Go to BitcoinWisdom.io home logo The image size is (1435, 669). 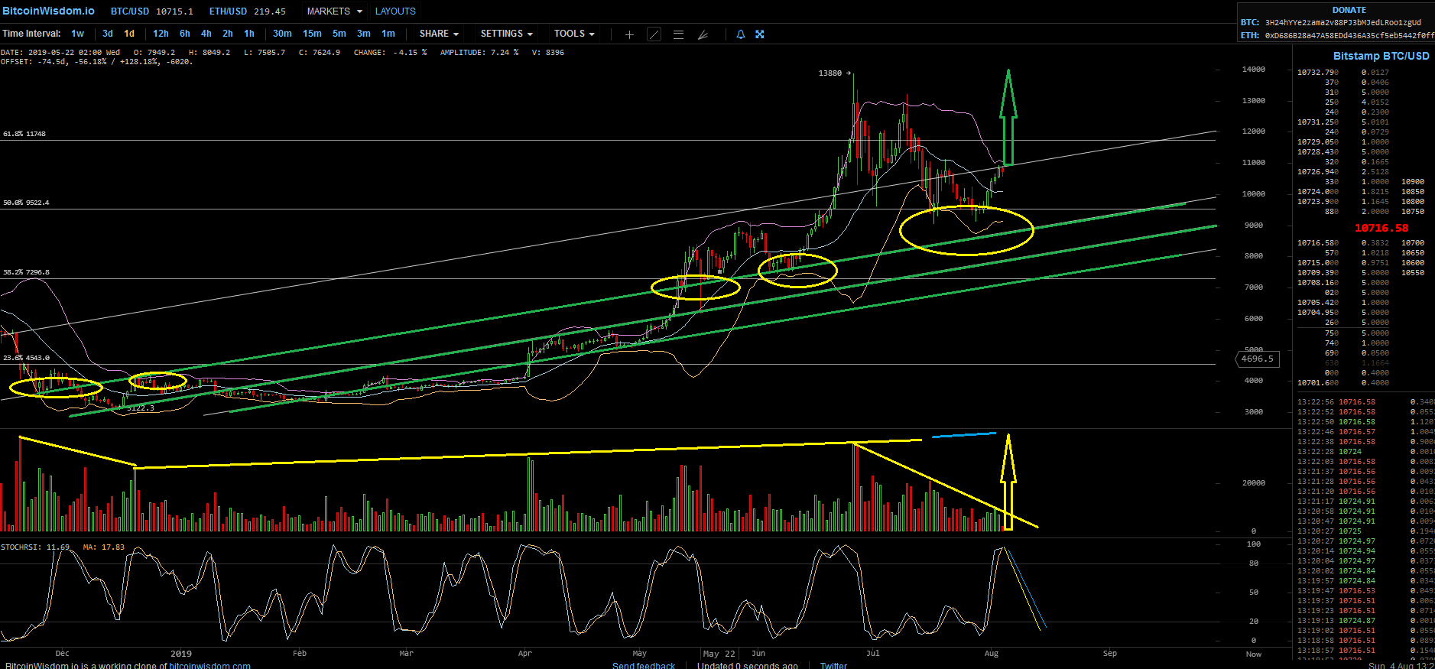(x=49, y=11)
